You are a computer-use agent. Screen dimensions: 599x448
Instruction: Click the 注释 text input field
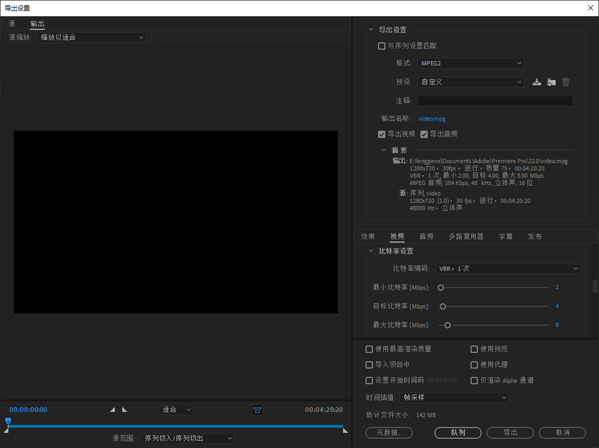[x=495, y=101]
